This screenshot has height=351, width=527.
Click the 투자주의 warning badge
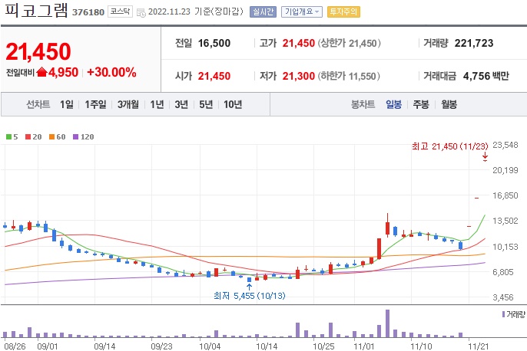343,12
